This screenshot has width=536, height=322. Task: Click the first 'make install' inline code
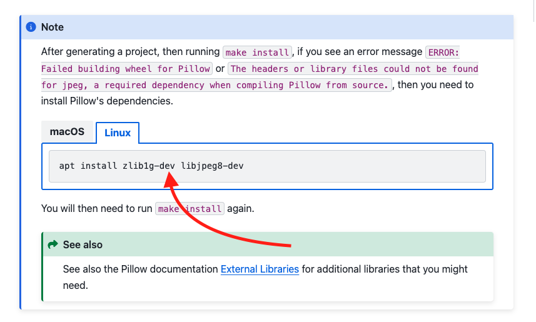click(x=257, y=53)
